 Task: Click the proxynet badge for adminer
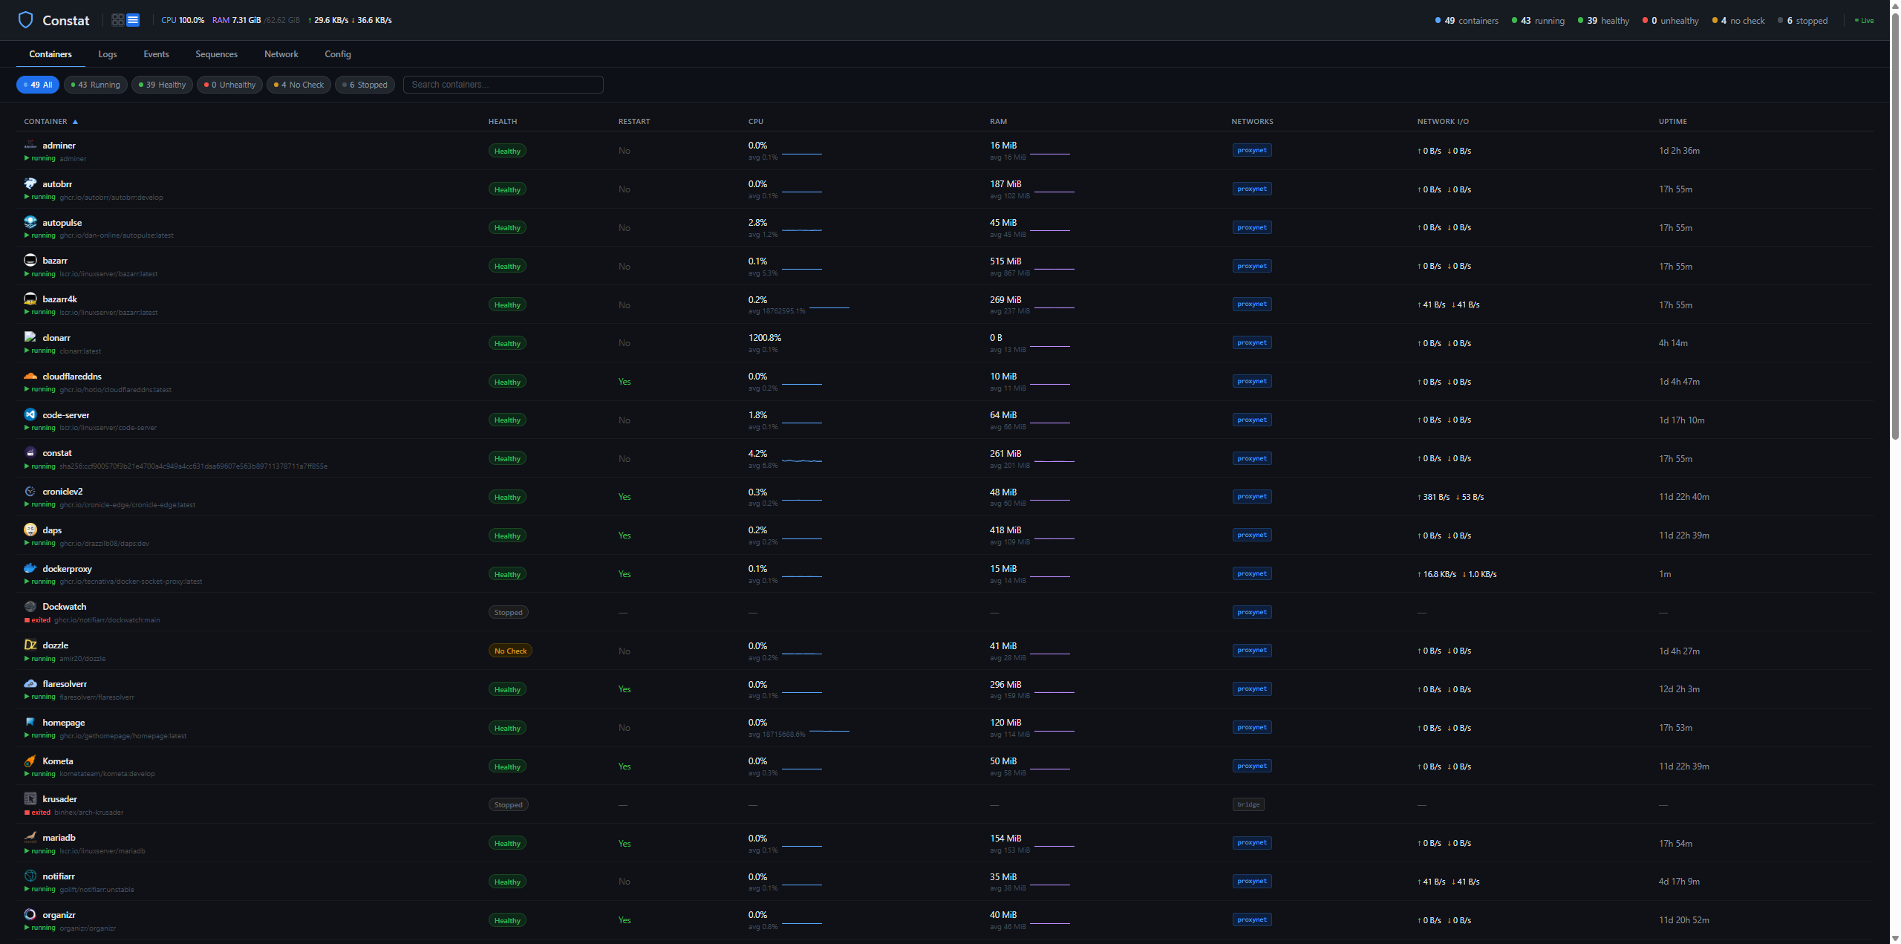(1252, 150)
